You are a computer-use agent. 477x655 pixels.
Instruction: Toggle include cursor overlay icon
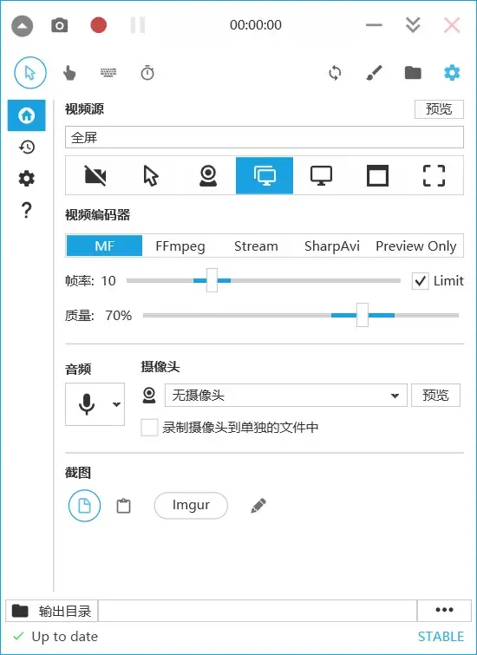click(x=30, y=73)
